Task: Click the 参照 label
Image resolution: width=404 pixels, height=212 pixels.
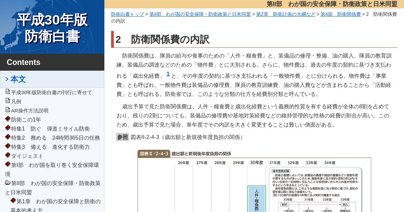Action: pos(123,137)
